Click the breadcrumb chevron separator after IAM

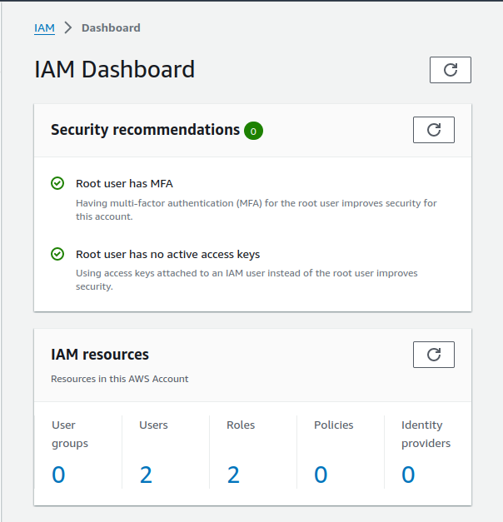pos(68,27)
